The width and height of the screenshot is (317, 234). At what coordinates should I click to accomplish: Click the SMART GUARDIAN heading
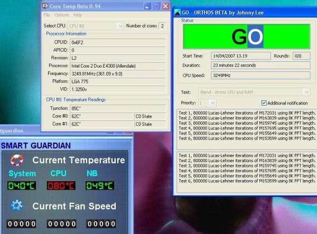36,146
